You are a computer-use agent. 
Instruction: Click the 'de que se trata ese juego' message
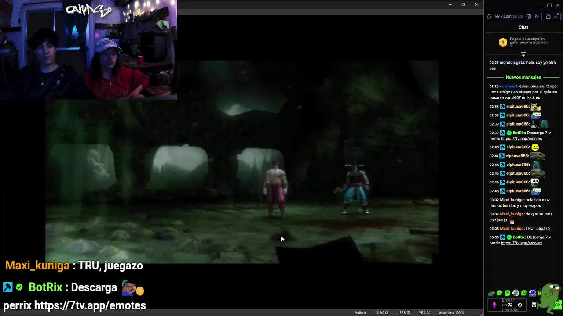pos(521,217)
